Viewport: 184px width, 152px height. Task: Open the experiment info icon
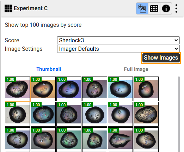point(166,8)
